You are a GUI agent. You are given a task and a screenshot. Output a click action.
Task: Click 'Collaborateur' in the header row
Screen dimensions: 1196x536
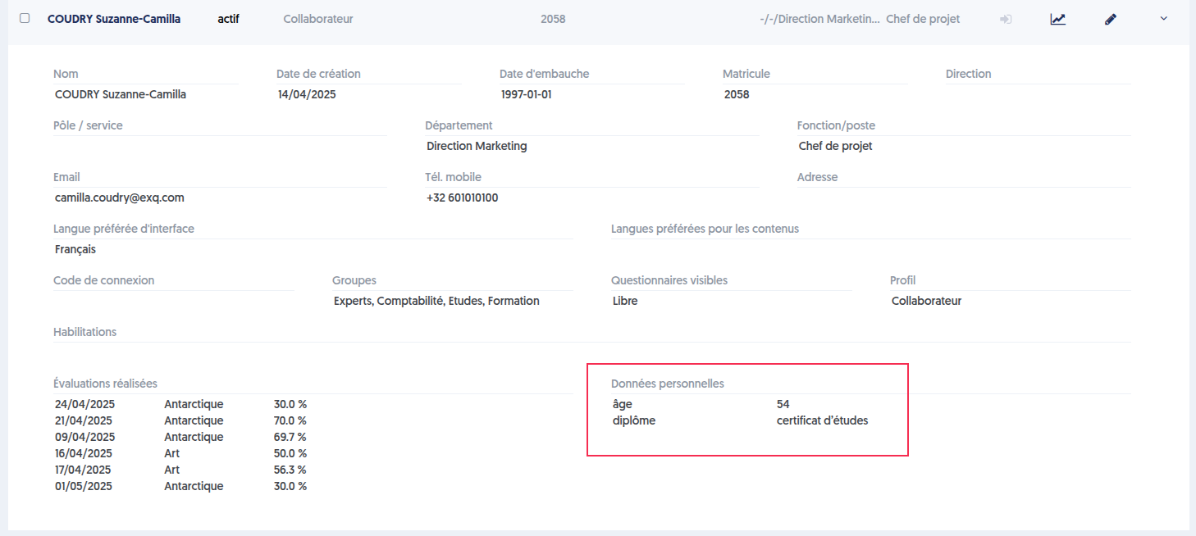pos(318,18)
